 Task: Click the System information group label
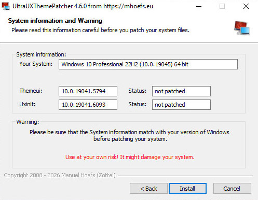click(41, 54)
